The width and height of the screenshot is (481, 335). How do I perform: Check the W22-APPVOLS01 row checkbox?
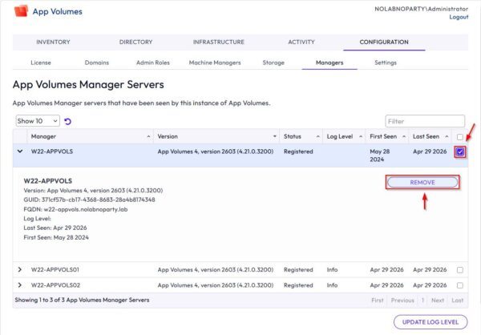tap(460, 270)
